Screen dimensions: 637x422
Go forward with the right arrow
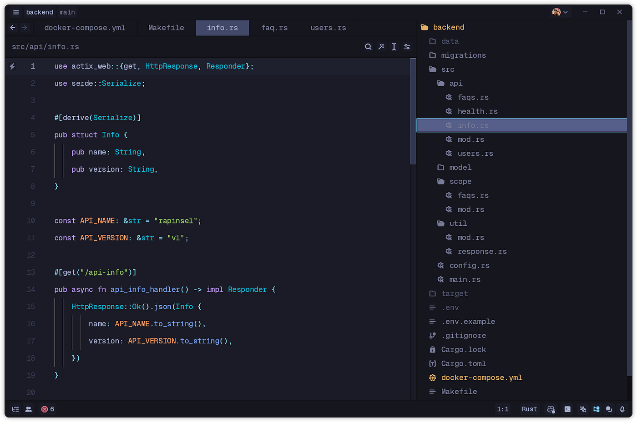click(25, 28)
